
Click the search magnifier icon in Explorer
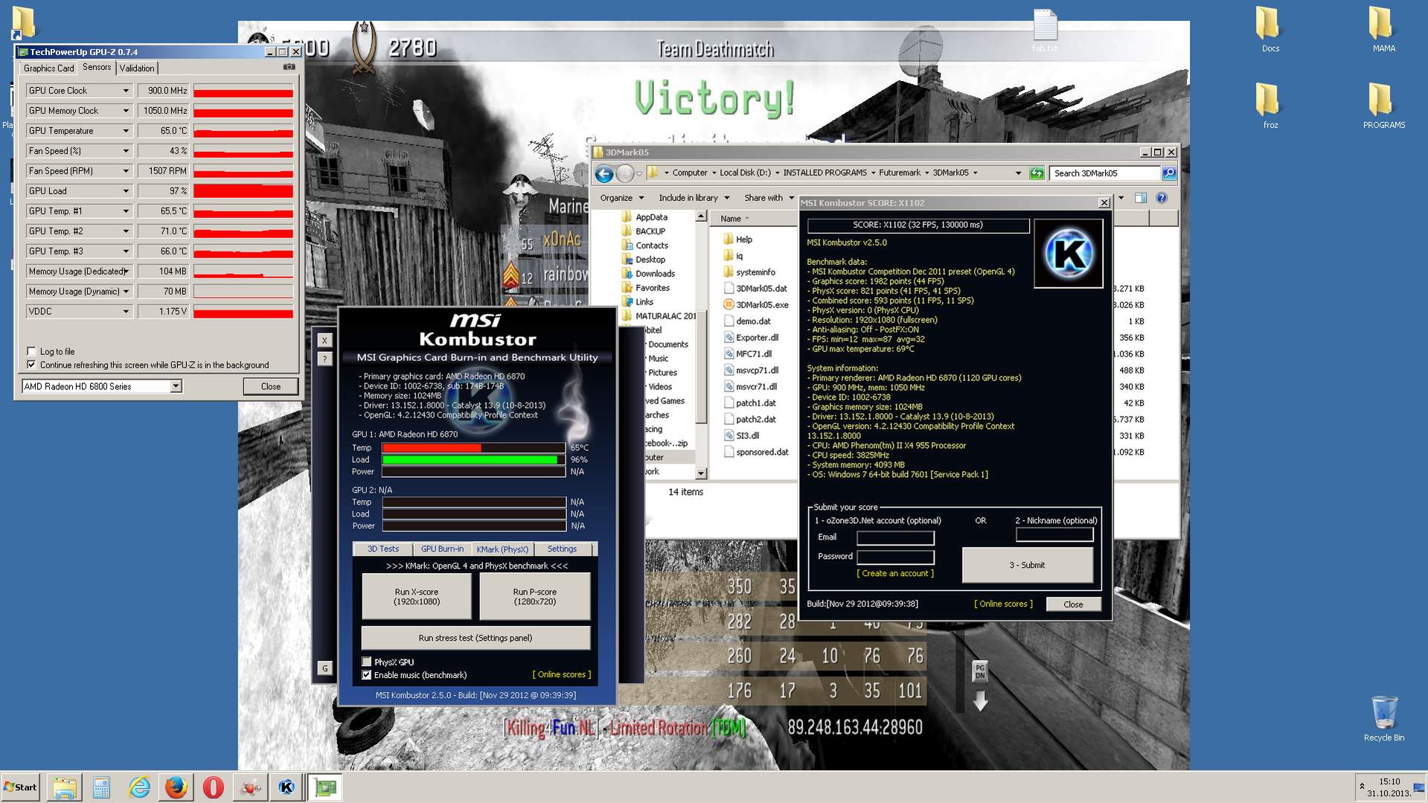1169,173
